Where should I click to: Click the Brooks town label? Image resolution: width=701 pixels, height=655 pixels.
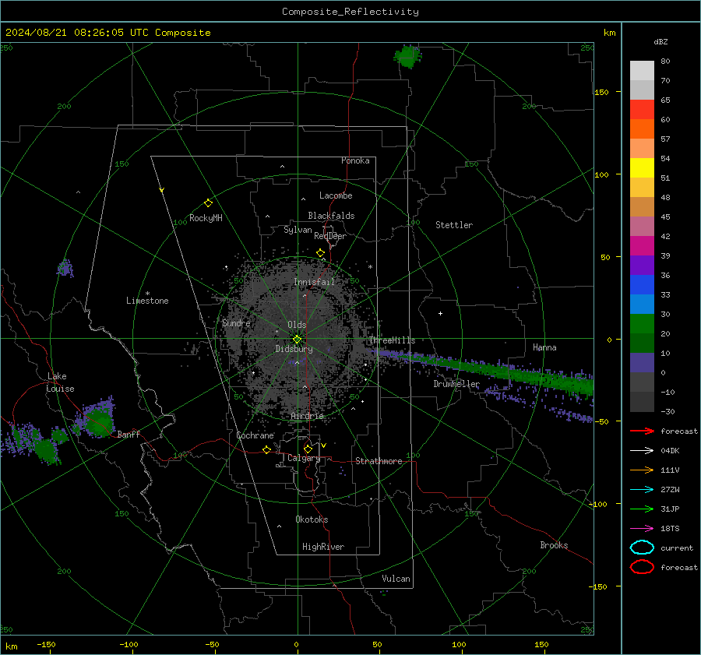click(x=554, y=545)
